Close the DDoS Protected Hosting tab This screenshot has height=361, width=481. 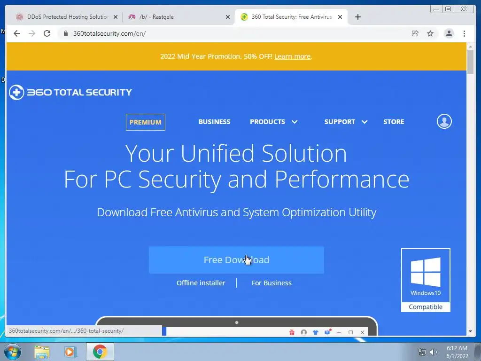(x=116, y=17)
